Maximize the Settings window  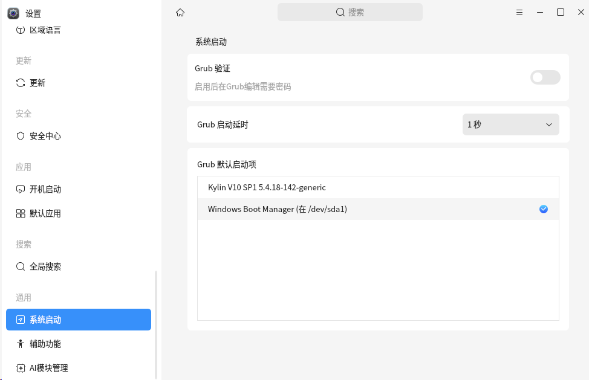[x=561, y=12]
